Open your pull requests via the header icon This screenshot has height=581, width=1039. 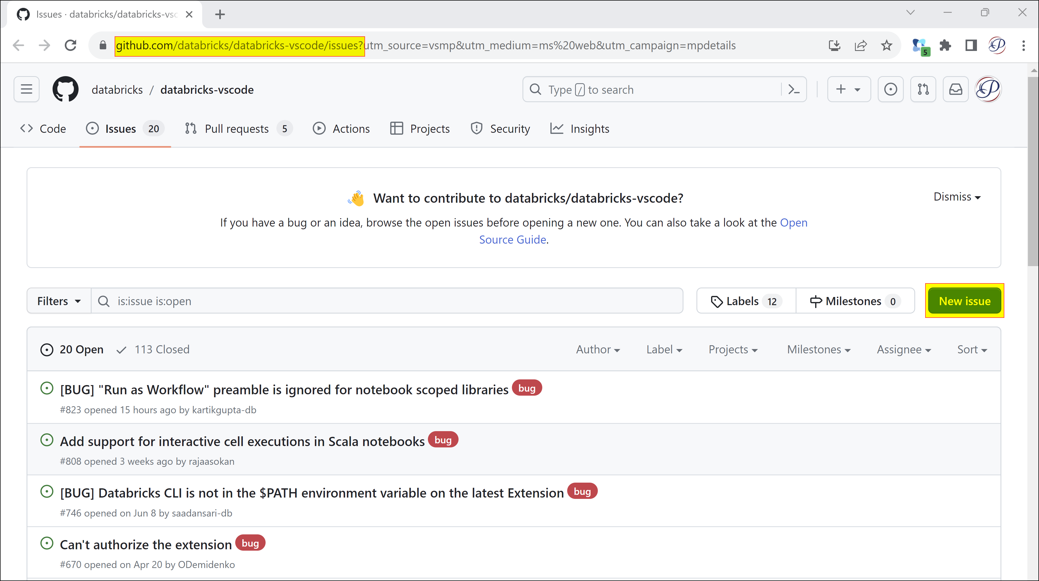pos(923,89)
